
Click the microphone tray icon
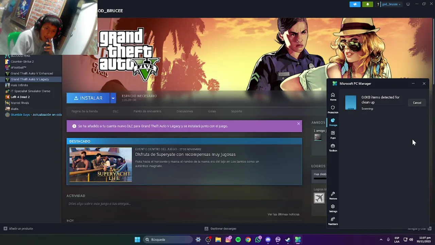coord(388,240)
